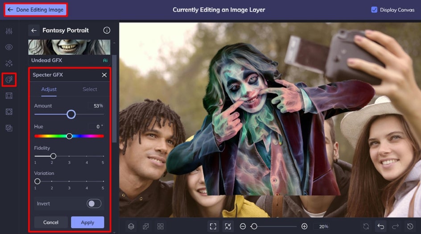Click the Amount 53% value field
This screenshot has height=234, width=421.
(97, 106)
